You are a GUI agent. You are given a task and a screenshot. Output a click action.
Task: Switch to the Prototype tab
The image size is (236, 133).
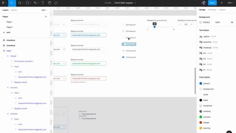pyautogui.click(x=212, y=10)
